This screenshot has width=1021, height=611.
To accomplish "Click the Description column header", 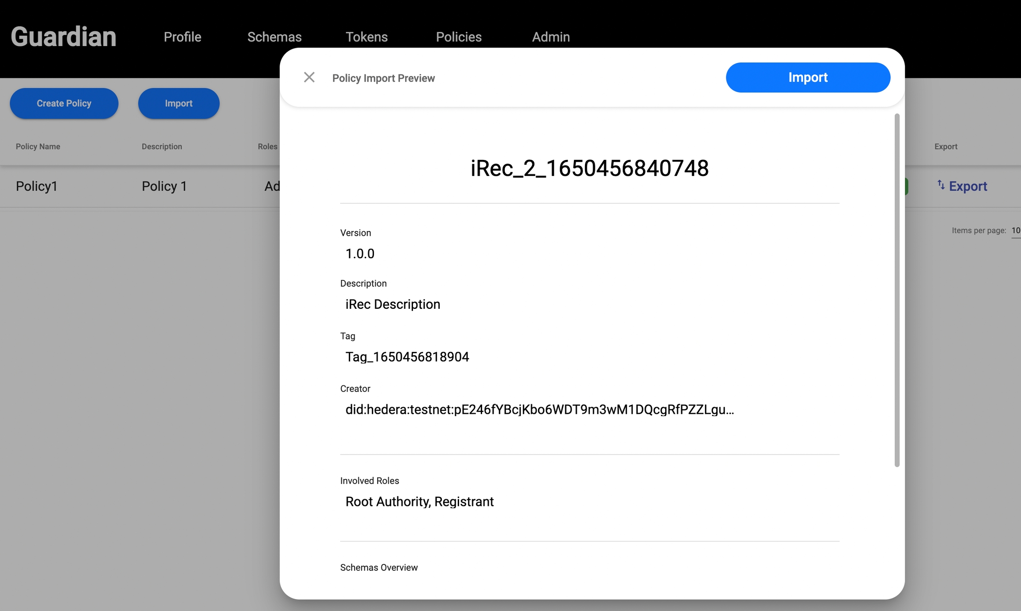I will [x=161, y=147].
